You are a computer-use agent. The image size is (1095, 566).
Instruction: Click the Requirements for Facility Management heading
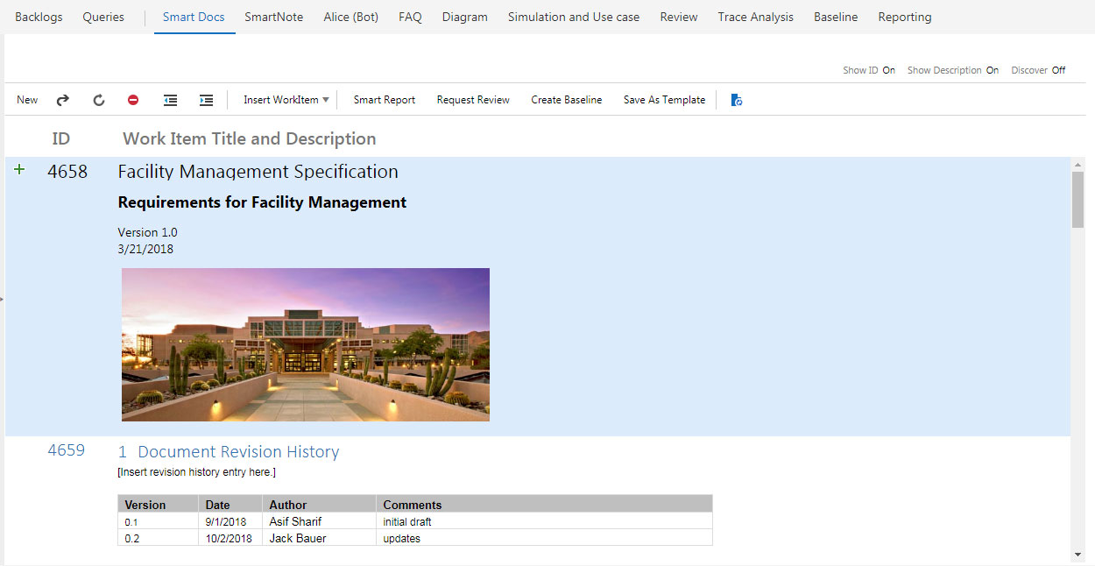pos(262,202)
